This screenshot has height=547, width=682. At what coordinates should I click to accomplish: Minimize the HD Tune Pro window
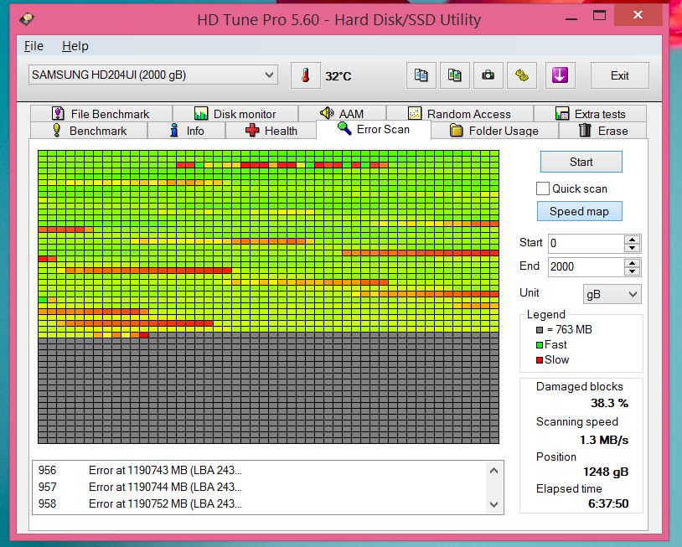coord(571,18)
